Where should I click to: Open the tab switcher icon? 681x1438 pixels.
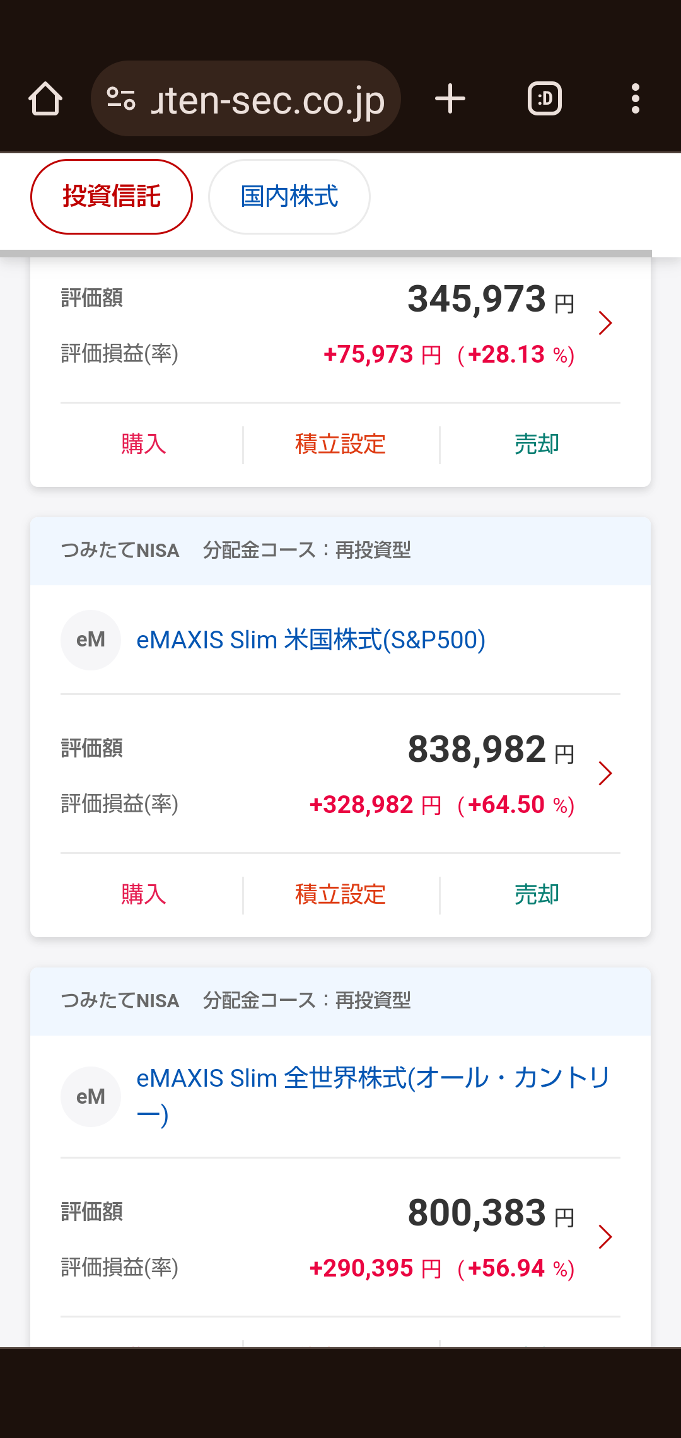coord(544,99)
